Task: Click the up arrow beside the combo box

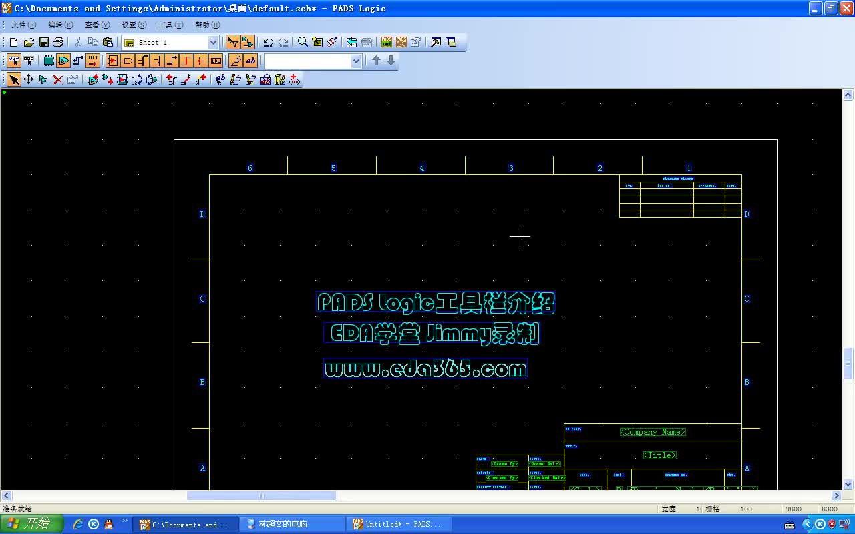Action: point(376,61)
